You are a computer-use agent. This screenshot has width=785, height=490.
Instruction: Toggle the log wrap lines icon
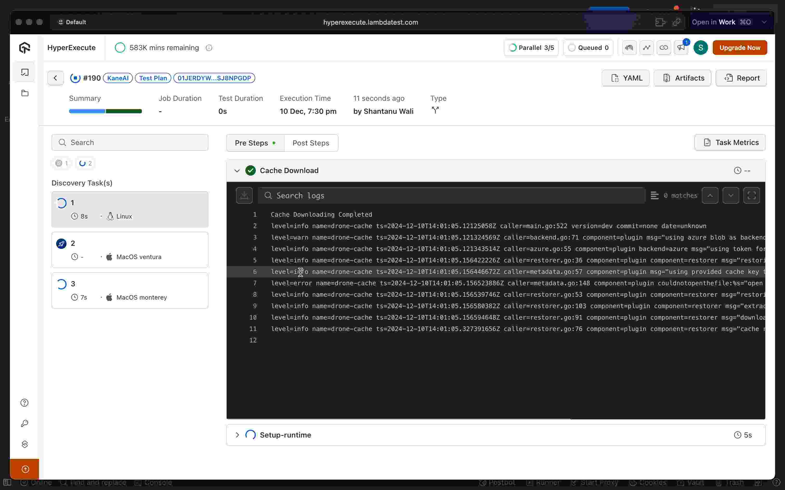click(654, 195)
